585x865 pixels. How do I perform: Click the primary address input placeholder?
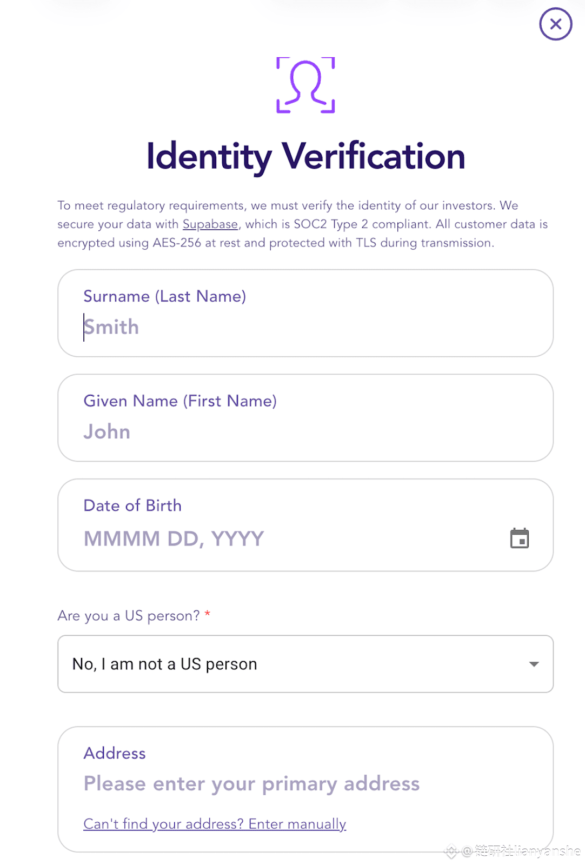pos(251,784)
